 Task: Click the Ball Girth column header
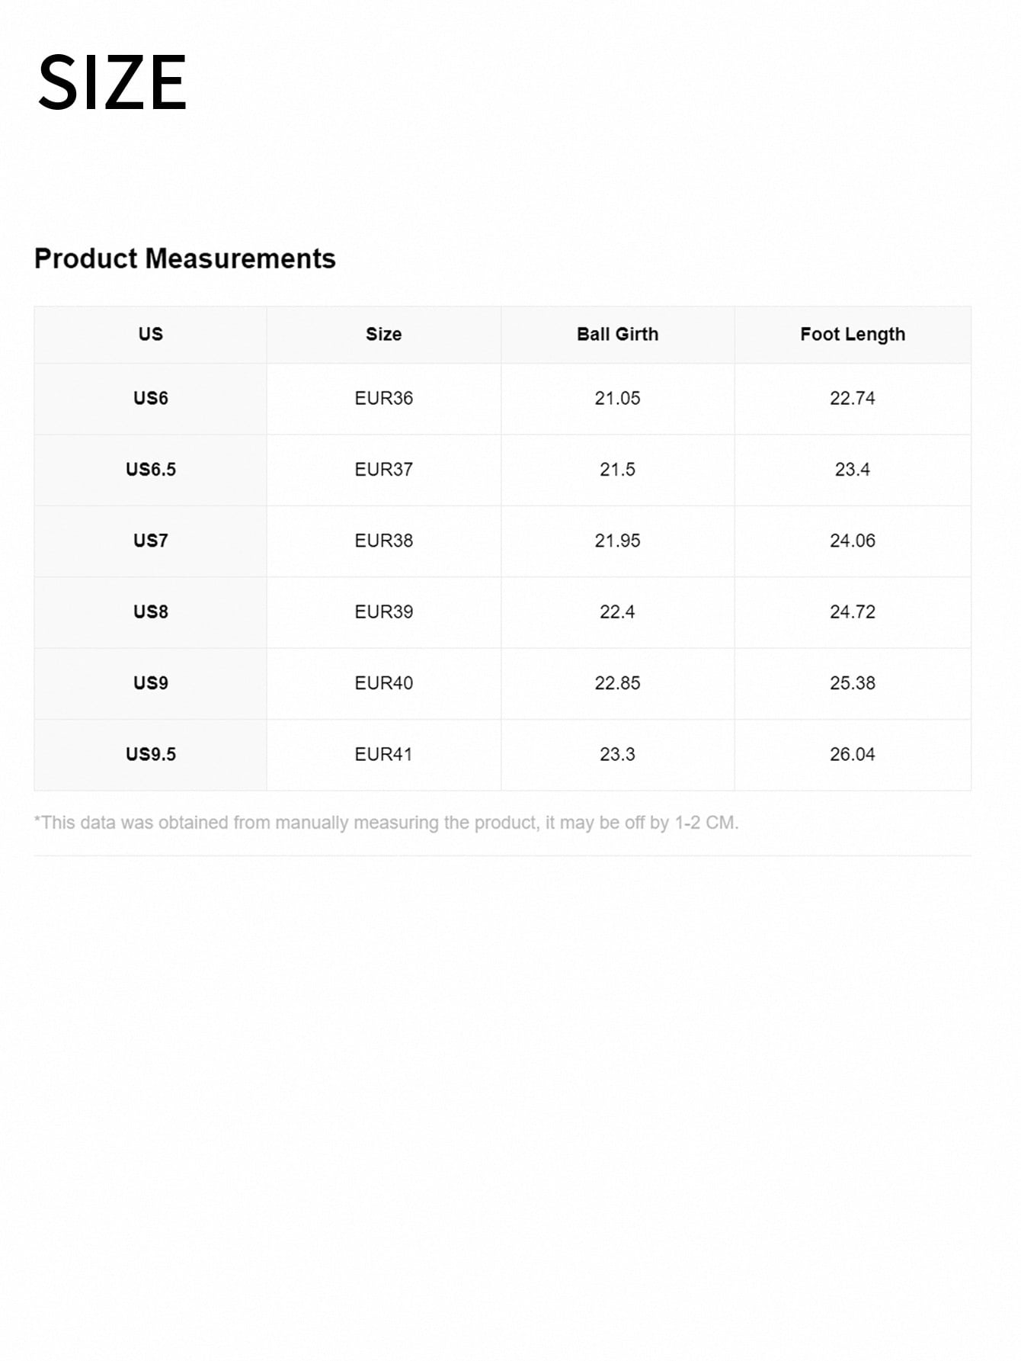pyautogui.click(x=617, y=334)
